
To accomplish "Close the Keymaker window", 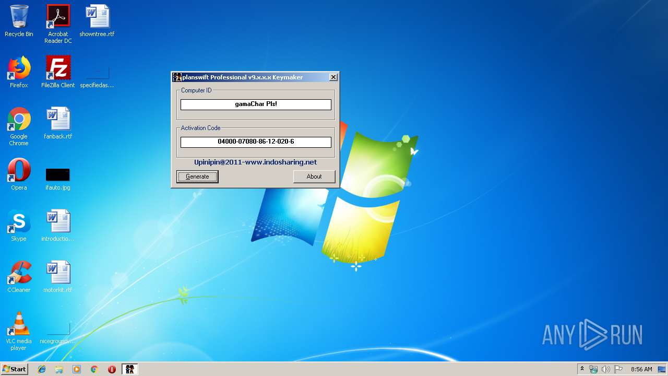I will 333,77.
